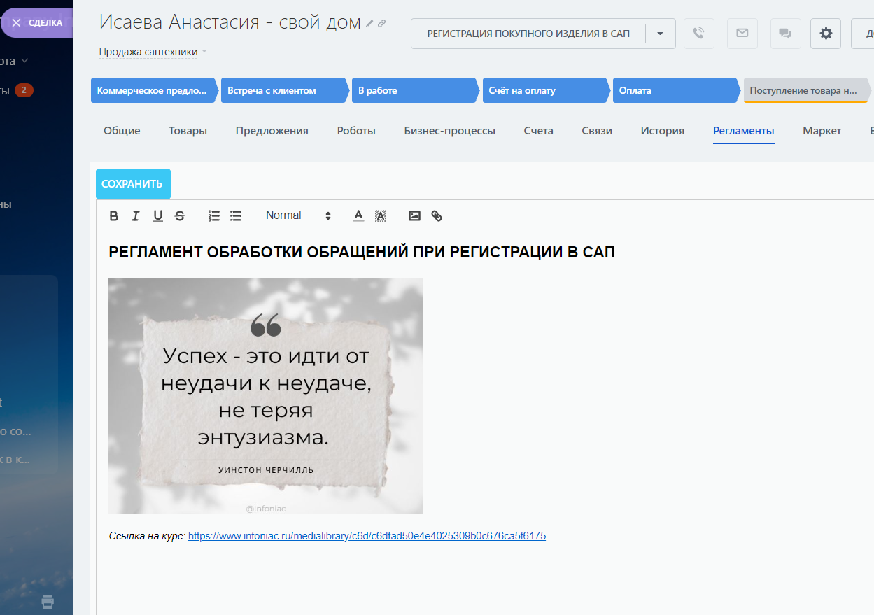The image size is (874, 615).
Task: Toggle underline text formatting
Action: point(158,216)
